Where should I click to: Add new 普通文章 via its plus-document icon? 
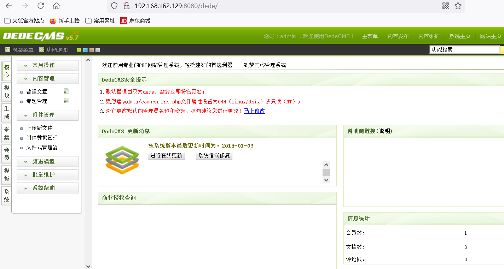66,91
